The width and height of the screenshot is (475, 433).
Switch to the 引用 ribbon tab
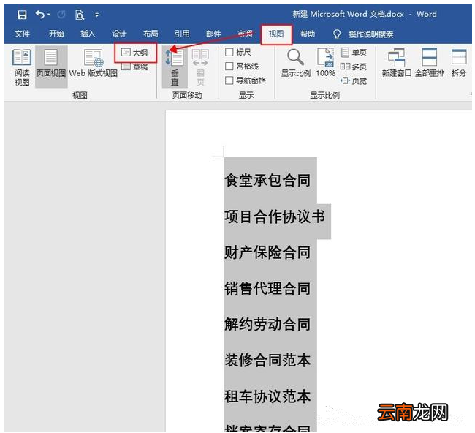[182, 34]
